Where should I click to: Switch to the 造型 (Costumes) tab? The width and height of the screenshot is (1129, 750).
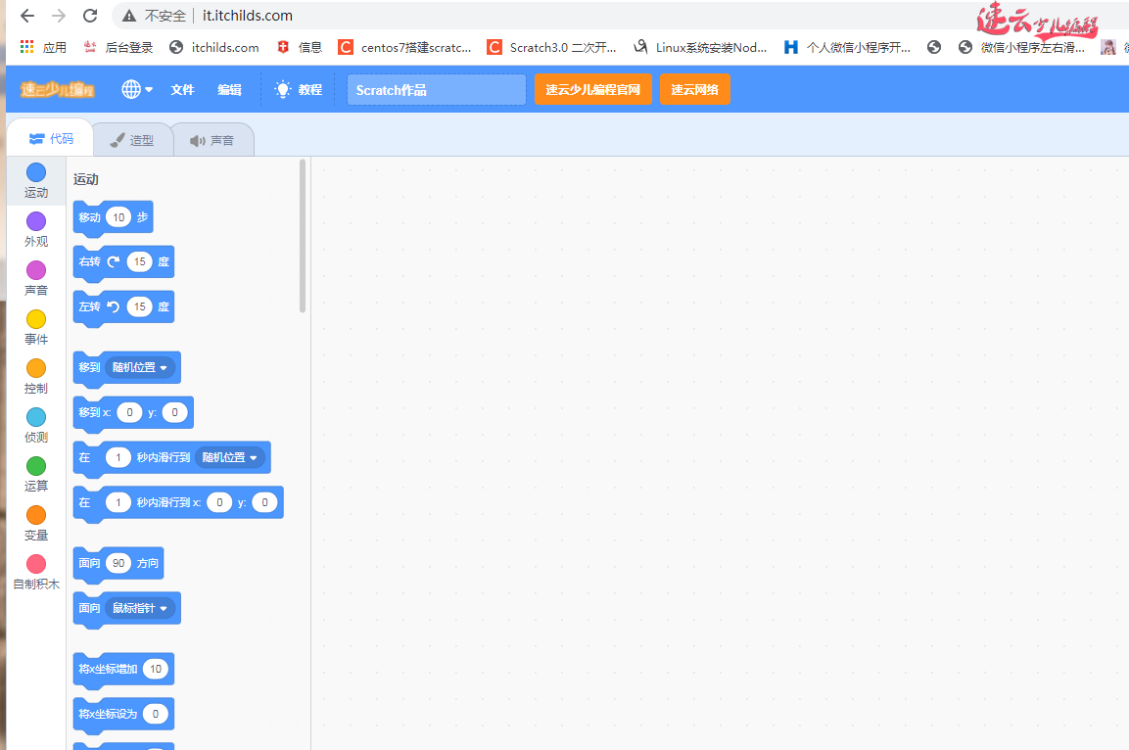[x=132, y=140]
